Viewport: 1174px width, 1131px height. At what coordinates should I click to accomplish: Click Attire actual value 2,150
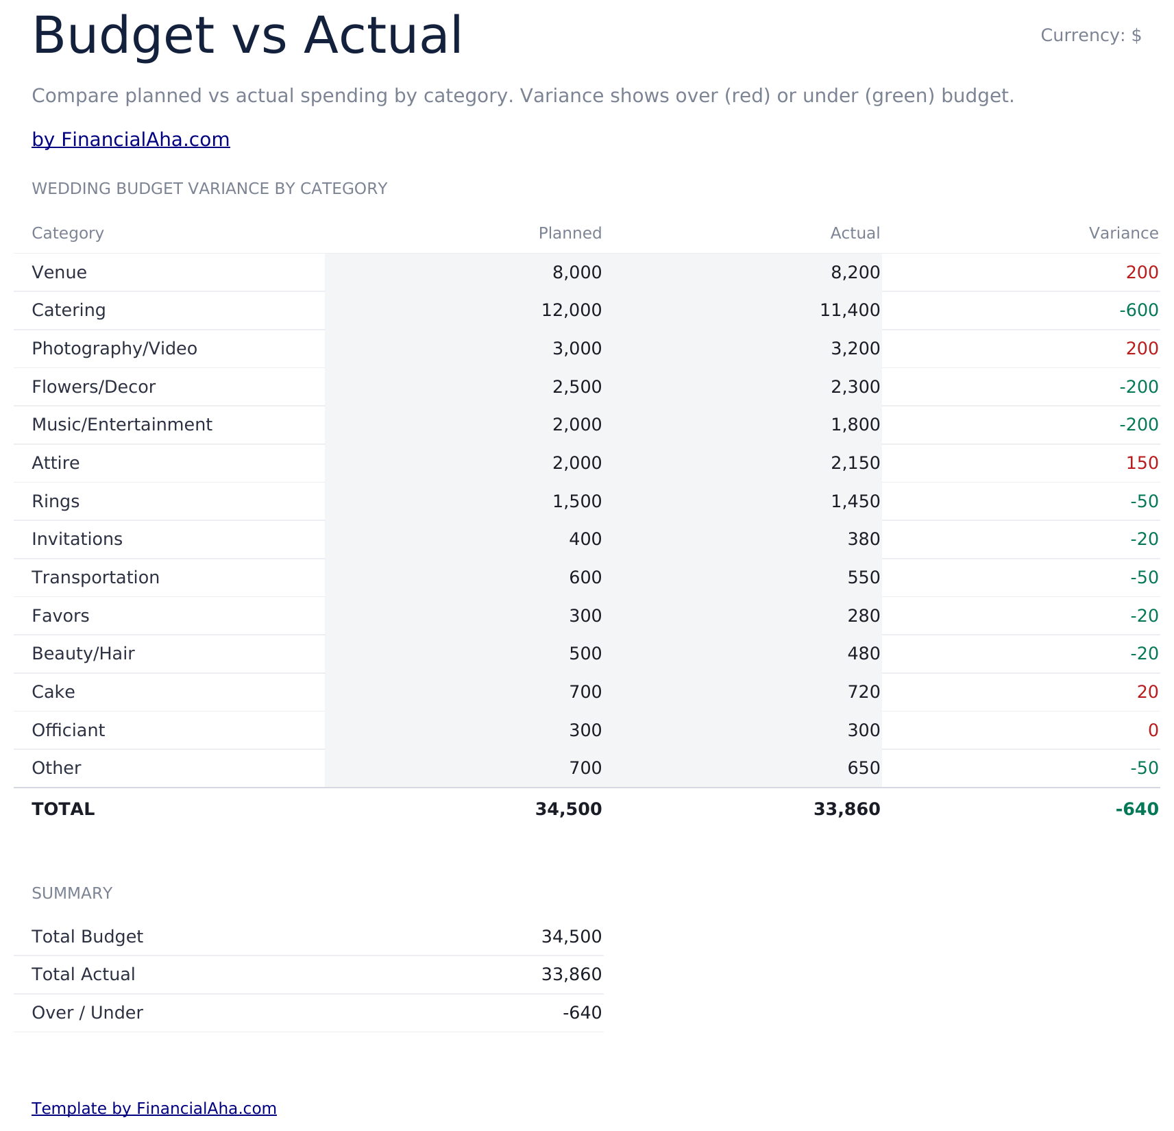point(855,463)
